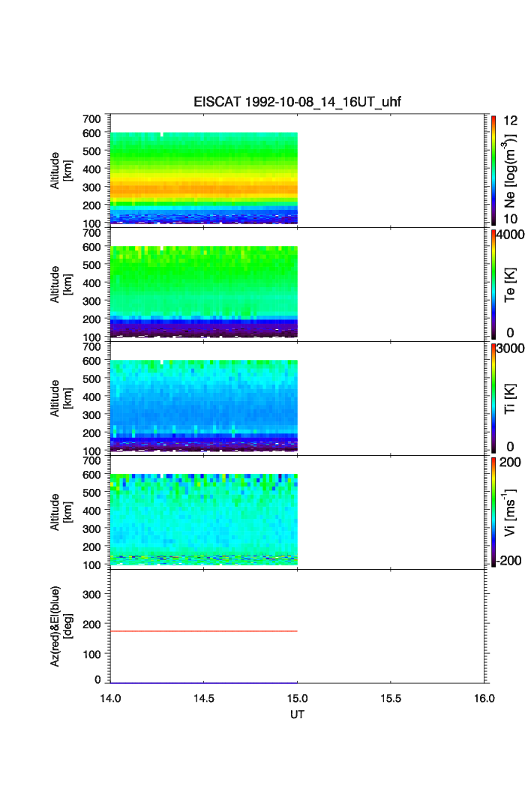This screenshot has width=531, height=797.
Task: Click the 0 minimum of the Ti scale
Action: point(510,447)
